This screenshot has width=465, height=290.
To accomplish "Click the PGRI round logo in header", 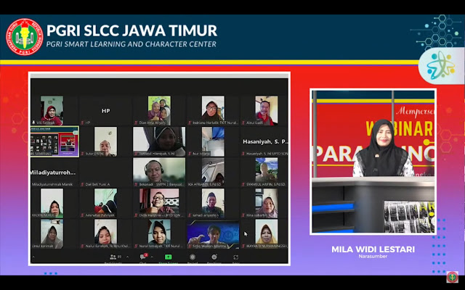I will pyautogui.click(x=25, y=37).
